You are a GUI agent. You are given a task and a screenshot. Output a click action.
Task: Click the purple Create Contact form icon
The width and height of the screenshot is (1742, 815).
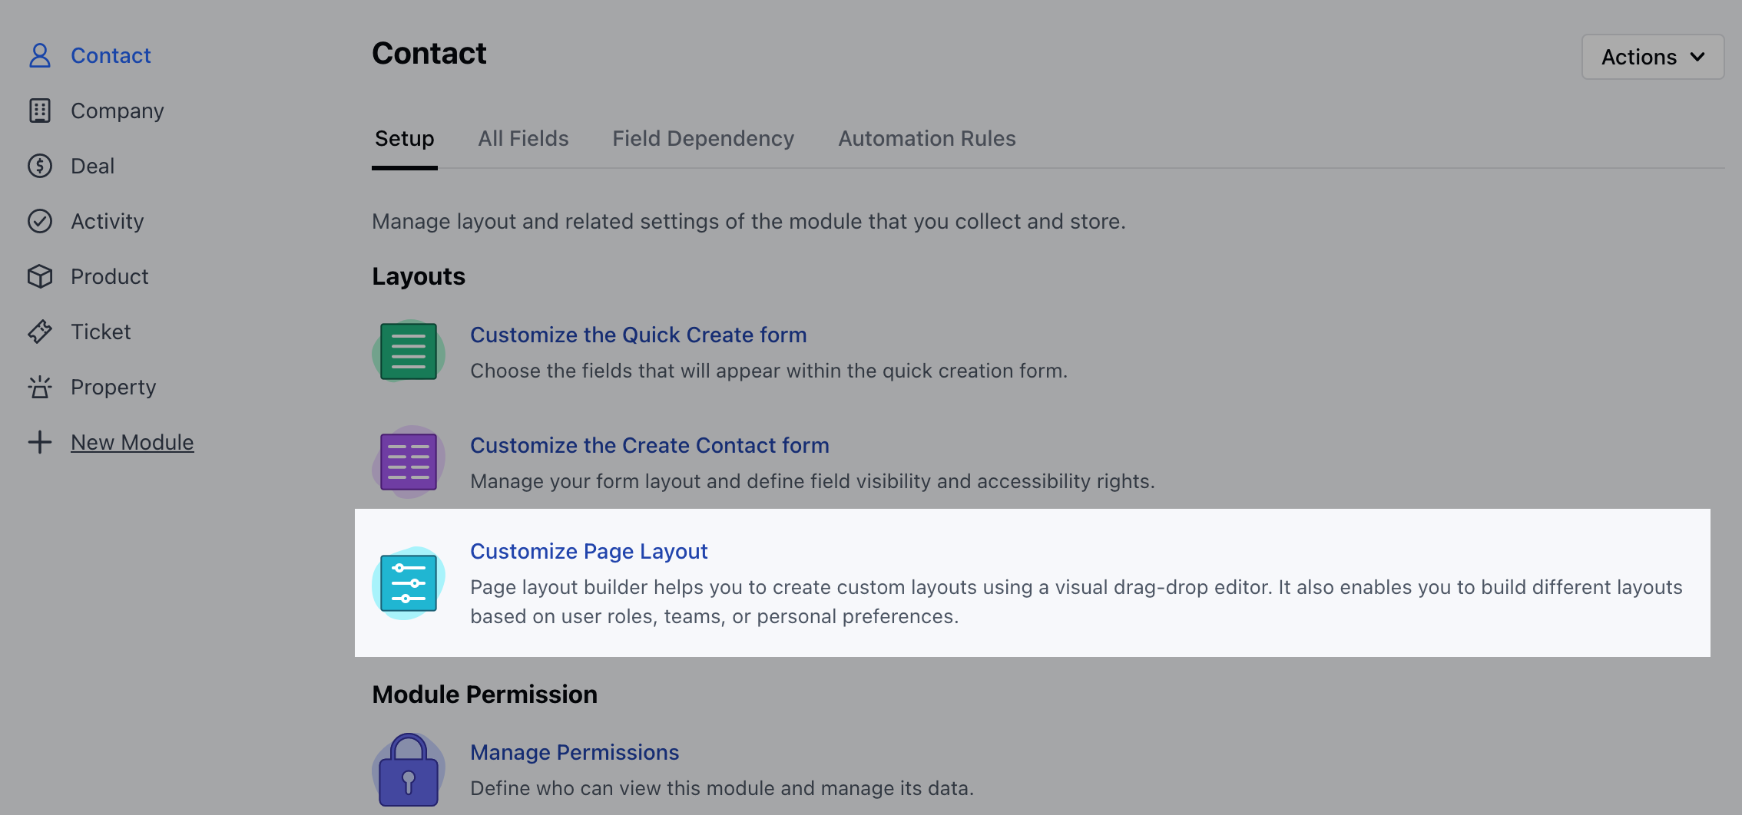click(x=409, y=462)
